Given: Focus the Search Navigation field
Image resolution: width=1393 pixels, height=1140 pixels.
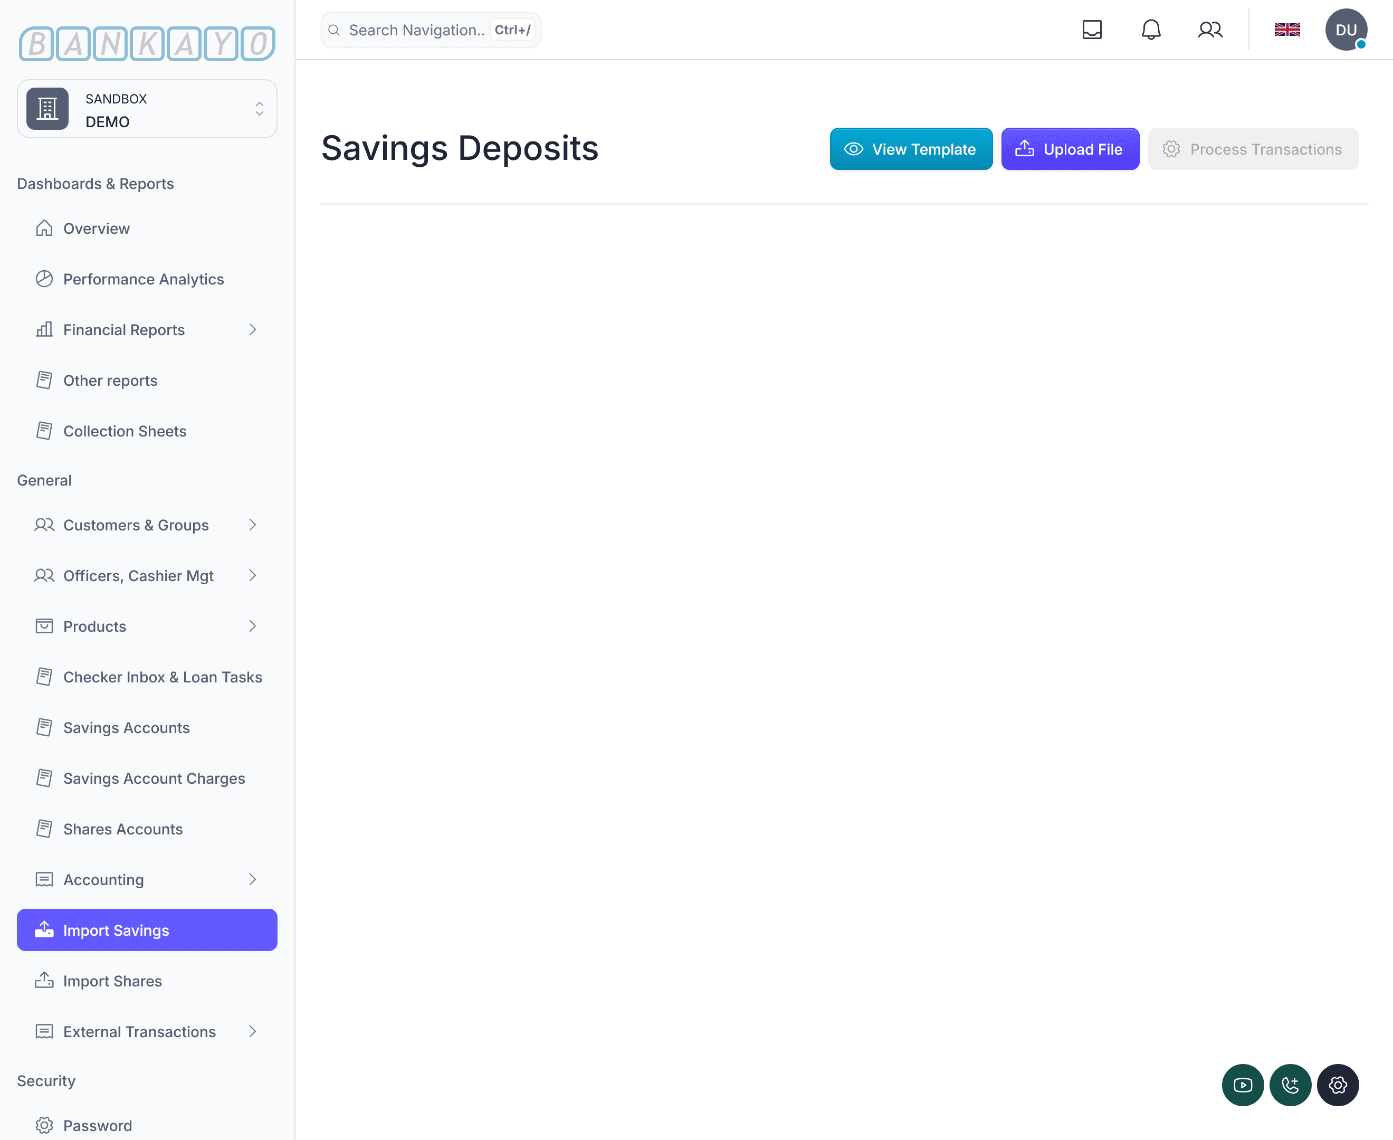Looking at the screenshot, I should click(x=417, y=30).
